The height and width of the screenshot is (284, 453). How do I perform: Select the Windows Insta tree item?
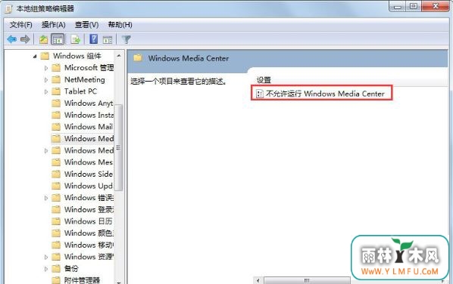tap(89, 115)
